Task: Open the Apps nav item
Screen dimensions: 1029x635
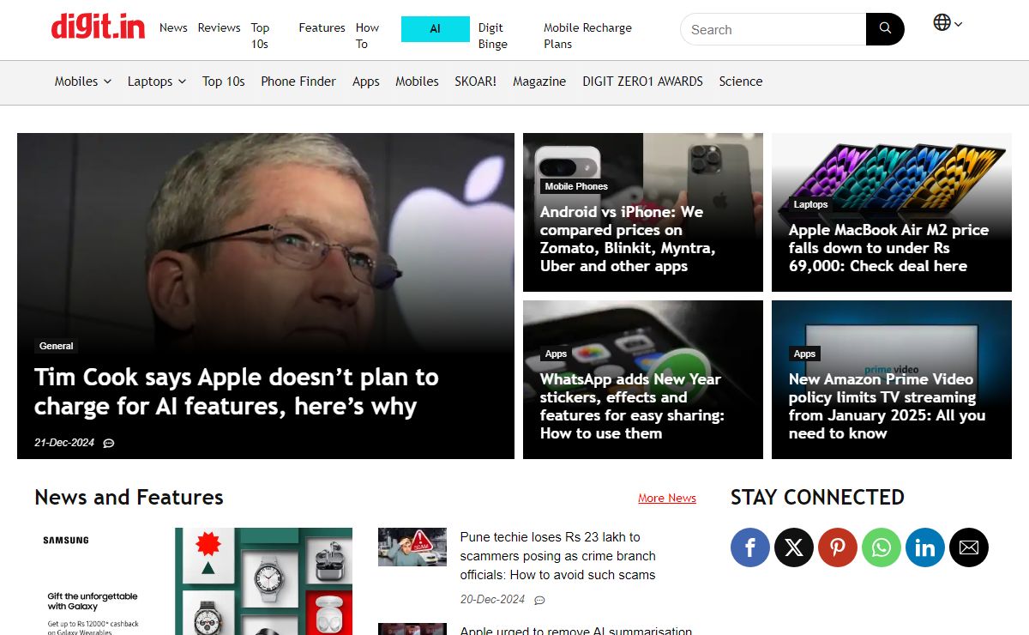Action: pyautogui.click(x=366, y=82)
